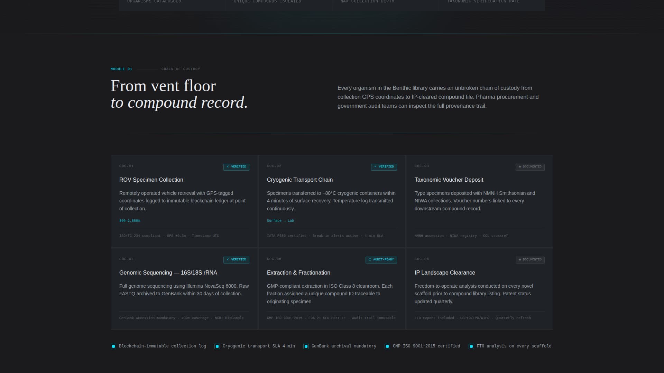Click the arrow icon in the Surface → Lab indicator

coord(284,221)
